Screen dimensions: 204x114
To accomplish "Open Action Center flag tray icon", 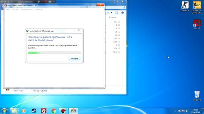I will coord(179,111).
